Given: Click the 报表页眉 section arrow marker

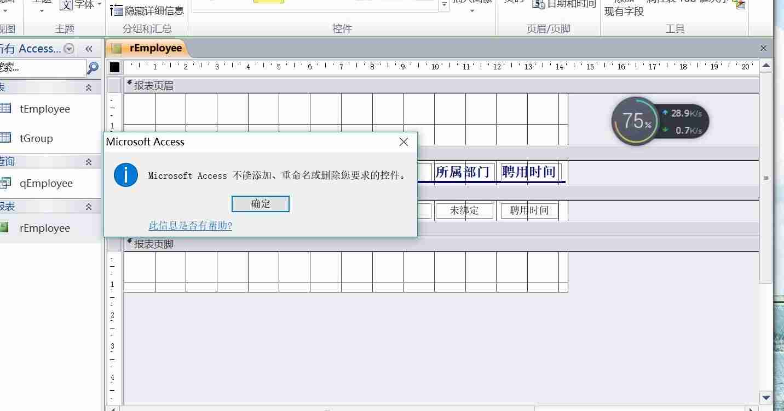Looking at the screenshot, I should 129,84.
